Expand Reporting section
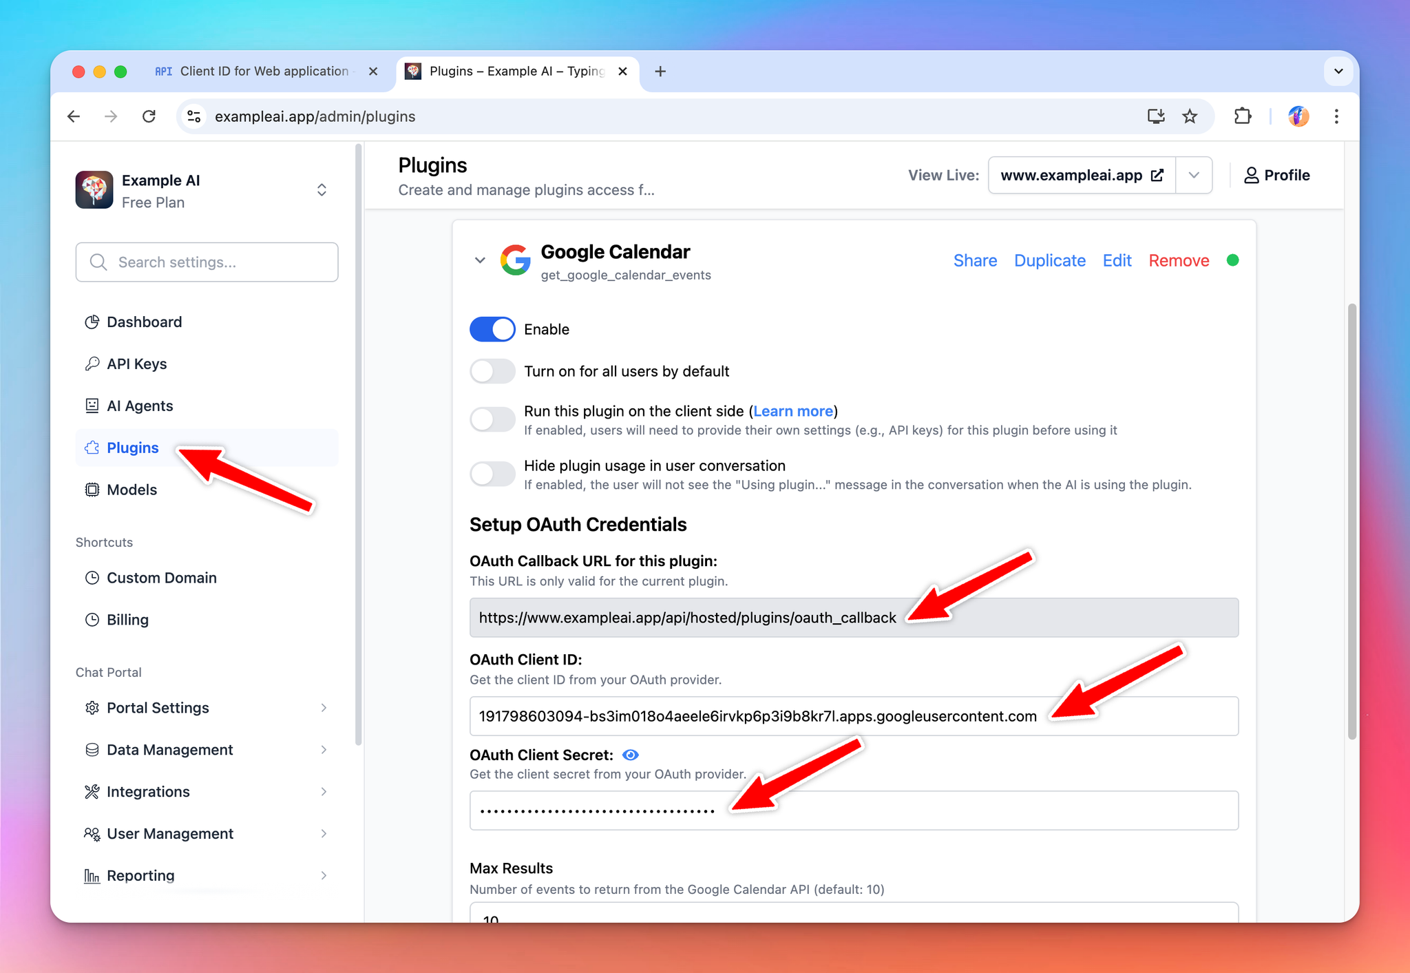Image resolution: width=1410 pixels, height=973 pixels. 207,876
